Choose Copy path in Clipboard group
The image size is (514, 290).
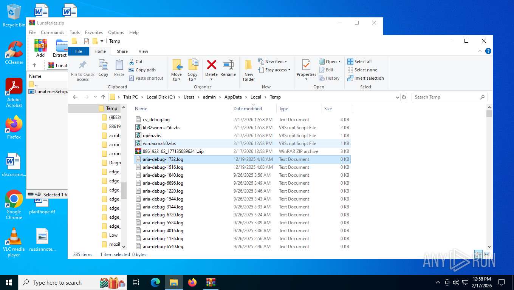pos(142,70)
